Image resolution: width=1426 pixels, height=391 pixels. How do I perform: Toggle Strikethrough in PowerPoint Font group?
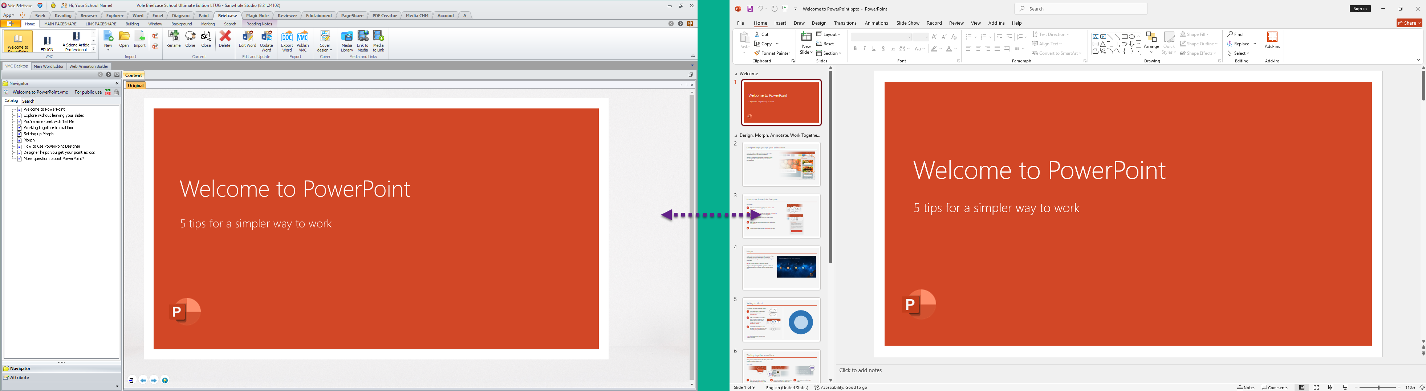pos(893,49)
